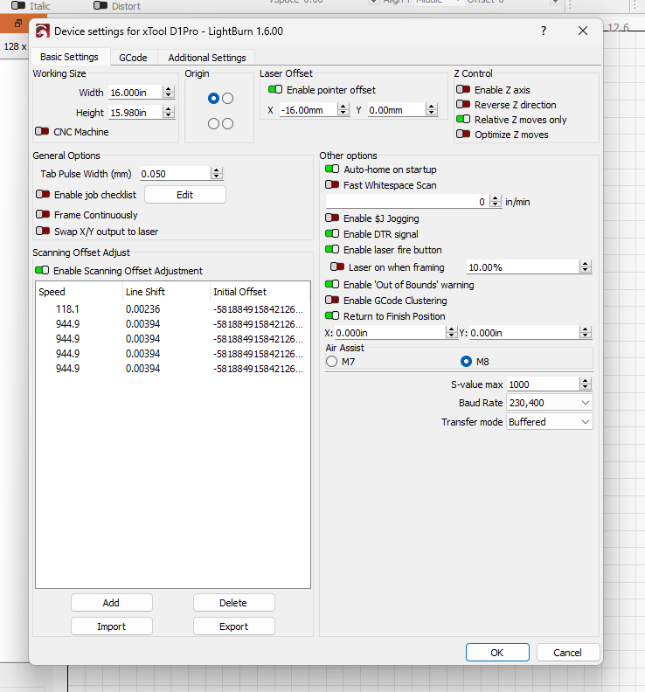Toggle Enable $J Jogging
The height and width of the screenshot is (692, 645).
332,218
